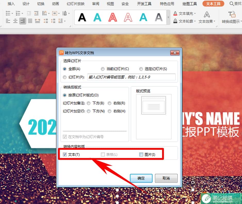This screenshot has width=242, height=204.
Task: Open the 文本轮廓 dropdown arrow
Action: 195,21
